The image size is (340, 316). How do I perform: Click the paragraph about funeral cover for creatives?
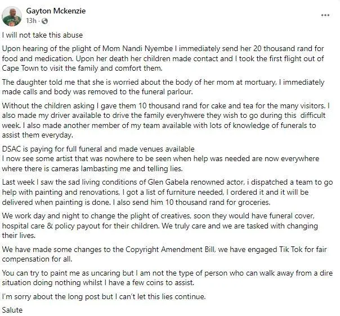[x=160, y=226]
